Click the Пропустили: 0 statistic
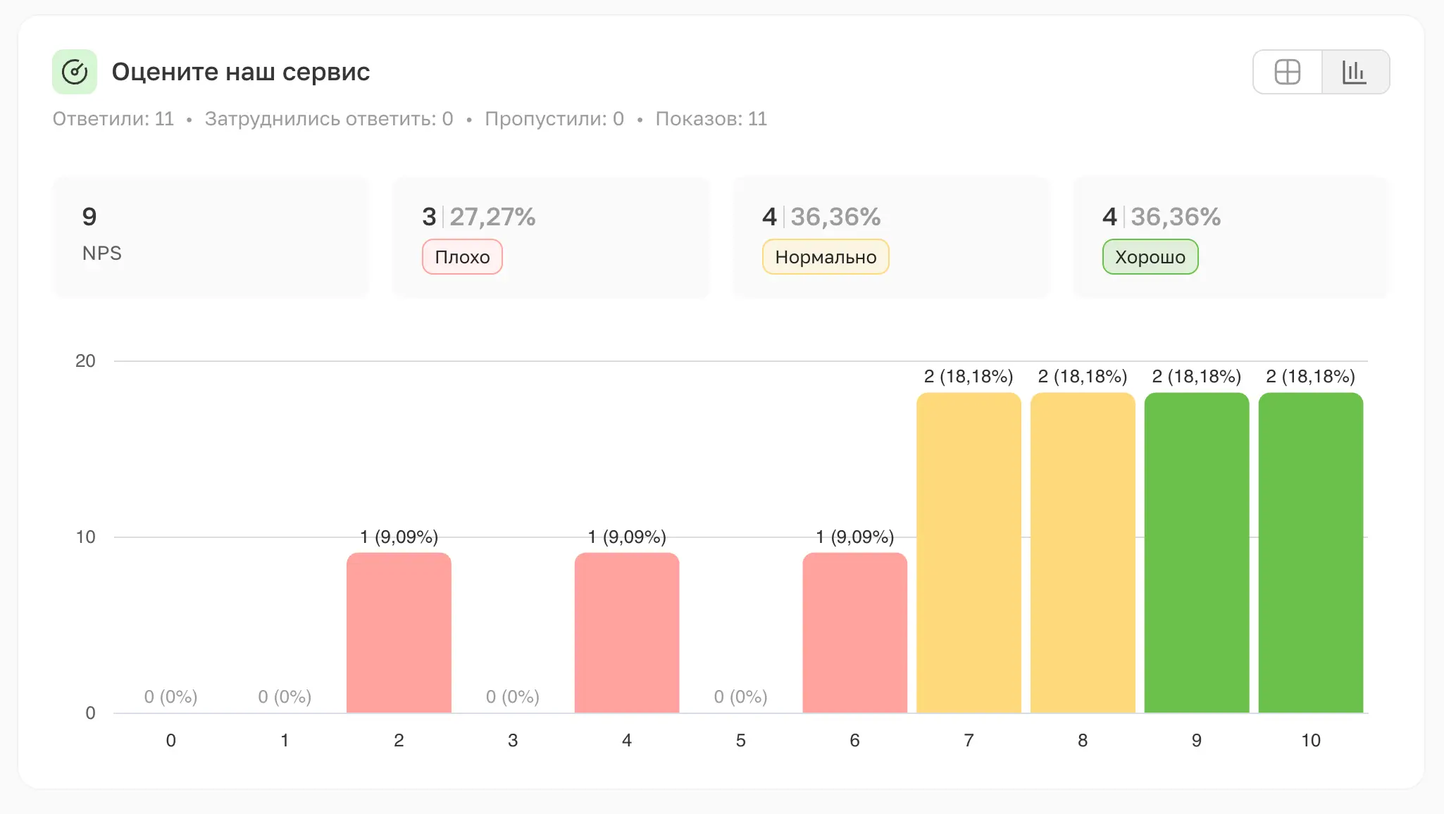This screenshot has width=1444, height=814. (554, 119)
